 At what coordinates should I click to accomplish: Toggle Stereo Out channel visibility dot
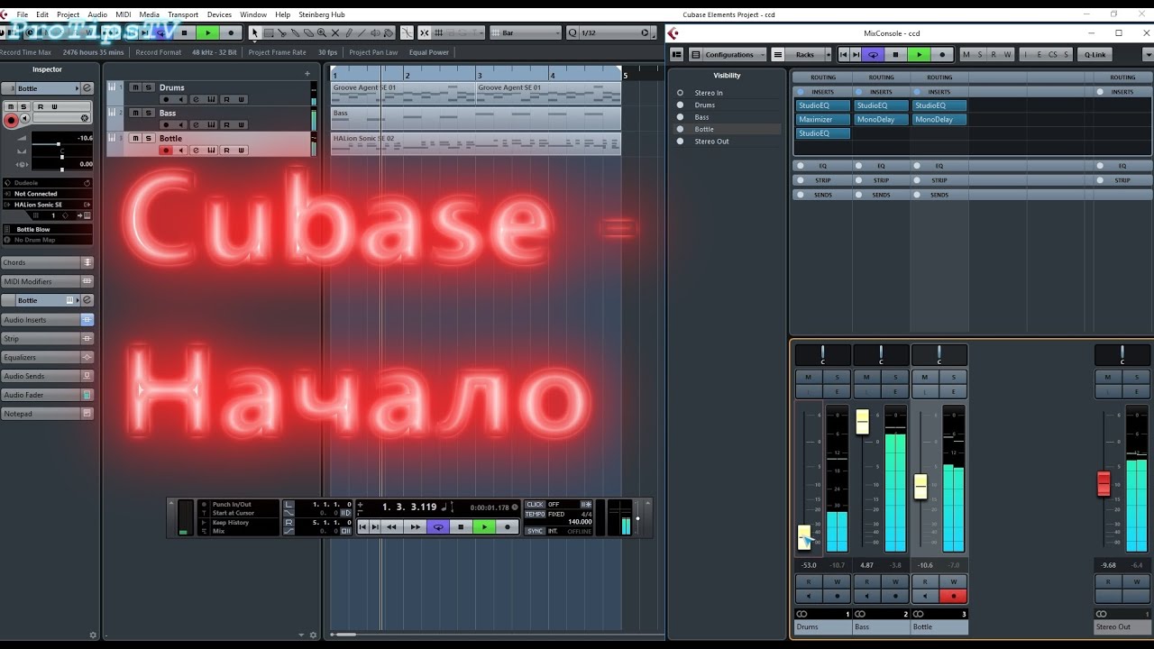pos(681,142)
